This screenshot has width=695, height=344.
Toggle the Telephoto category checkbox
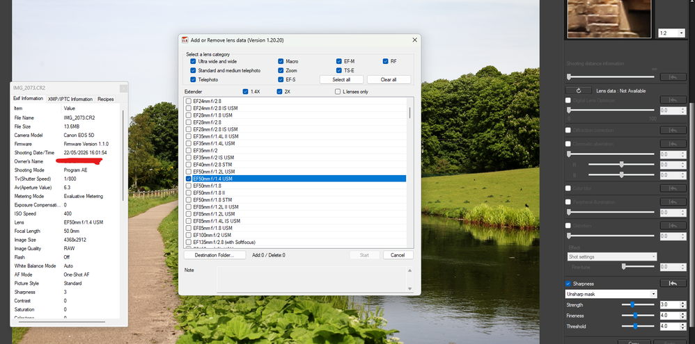pos(193,80)
